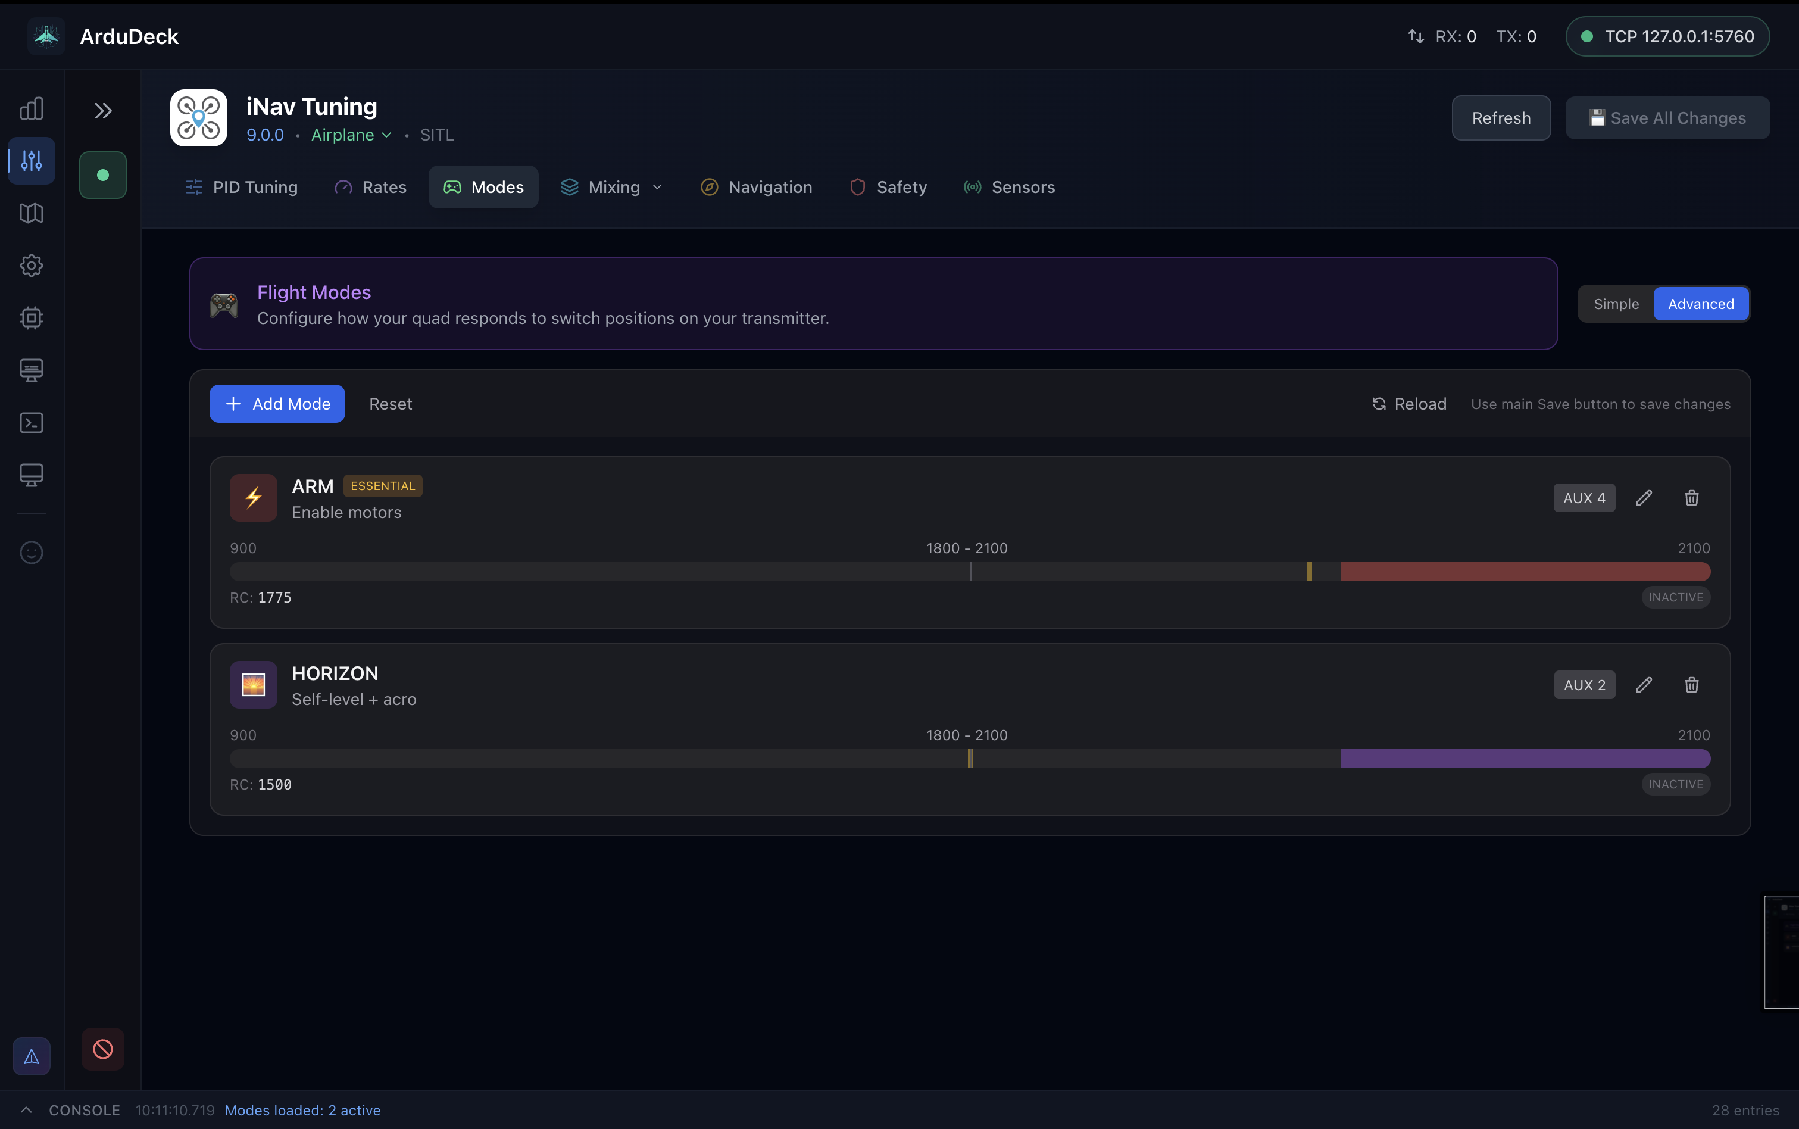Open the map sidebar icon

32,214
